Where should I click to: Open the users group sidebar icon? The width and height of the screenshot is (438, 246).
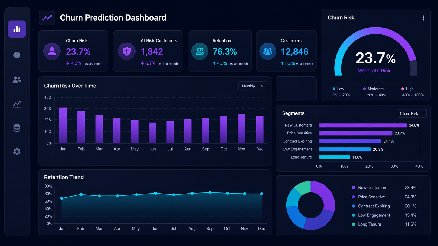[17, 80]
